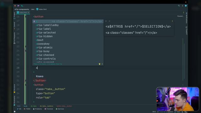Open the blue plugin icon at top right

click(x=186, y=6)
